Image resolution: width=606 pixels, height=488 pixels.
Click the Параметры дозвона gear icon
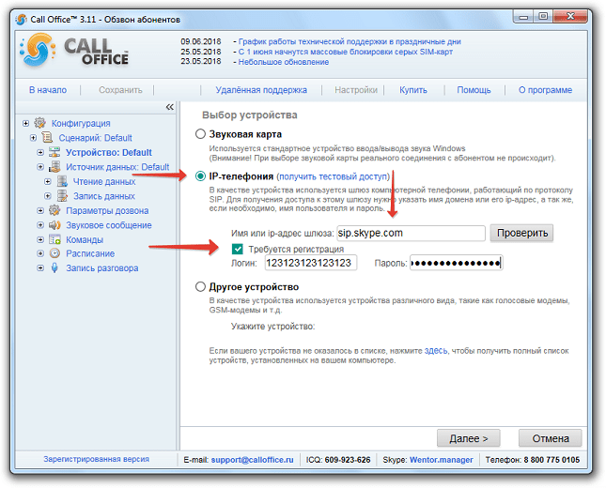pos(54,210)
